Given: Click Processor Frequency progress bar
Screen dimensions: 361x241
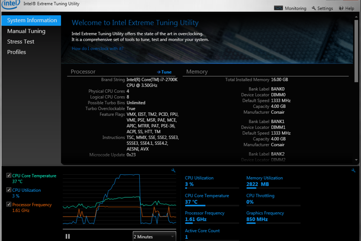Looking at the screenshot, I should tap(212, 223).
